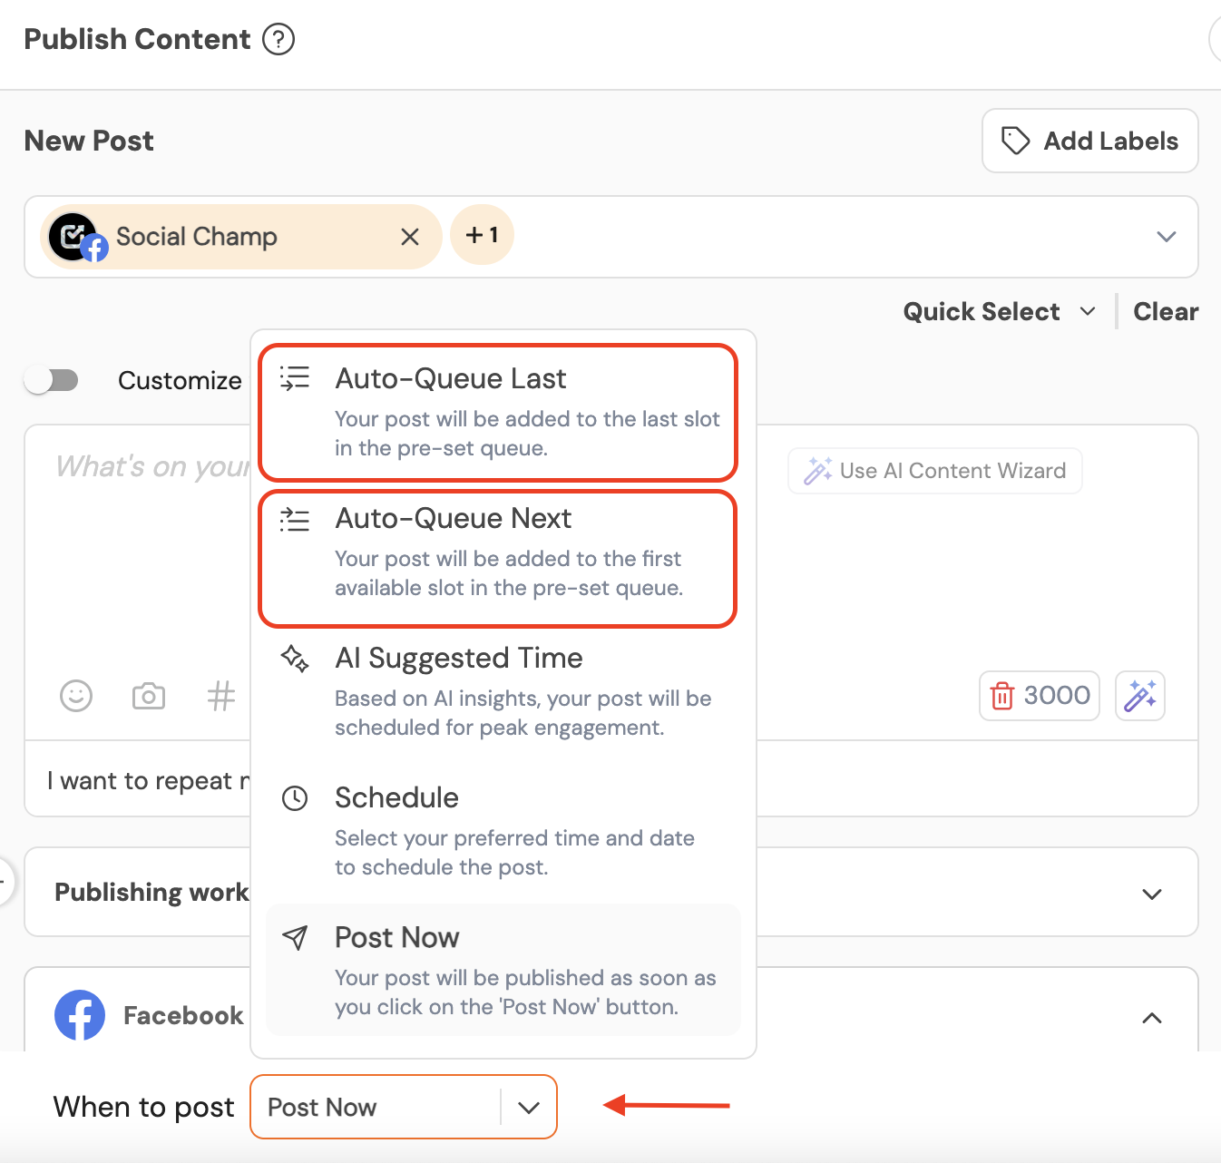Click the AI magic wand icon
Image resolution: width=1221 pixels, height=1163 pixels.
point(1140,696)
